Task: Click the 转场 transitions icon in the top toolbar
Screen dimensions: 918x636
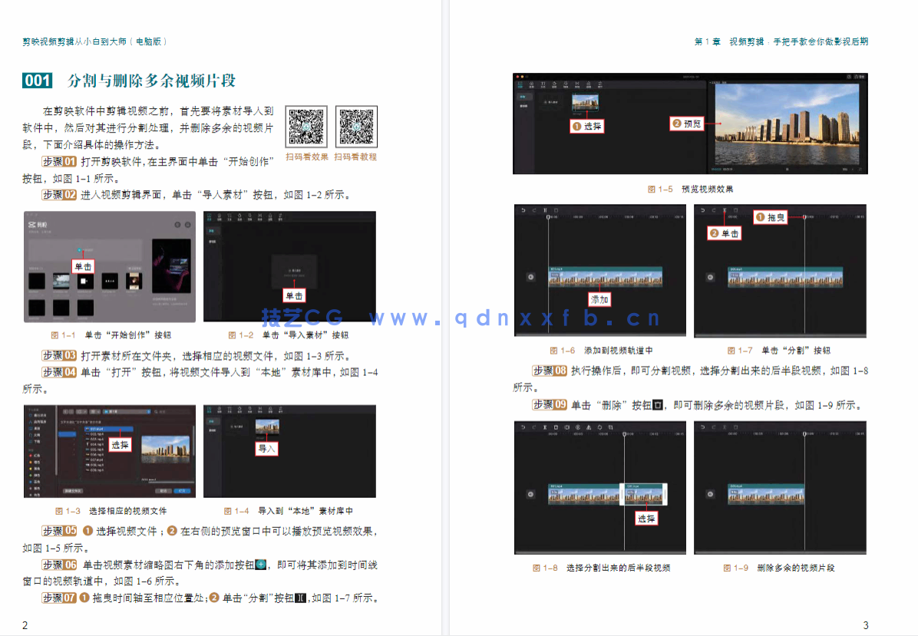Action: click(577, 84)
